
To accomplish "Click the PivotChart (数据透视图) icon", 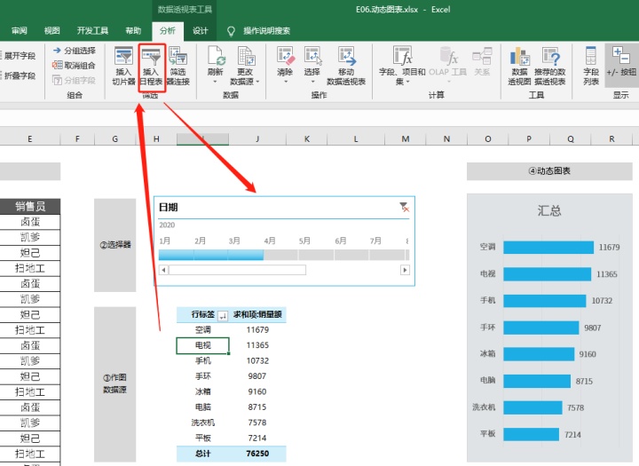I will point(519,55).
